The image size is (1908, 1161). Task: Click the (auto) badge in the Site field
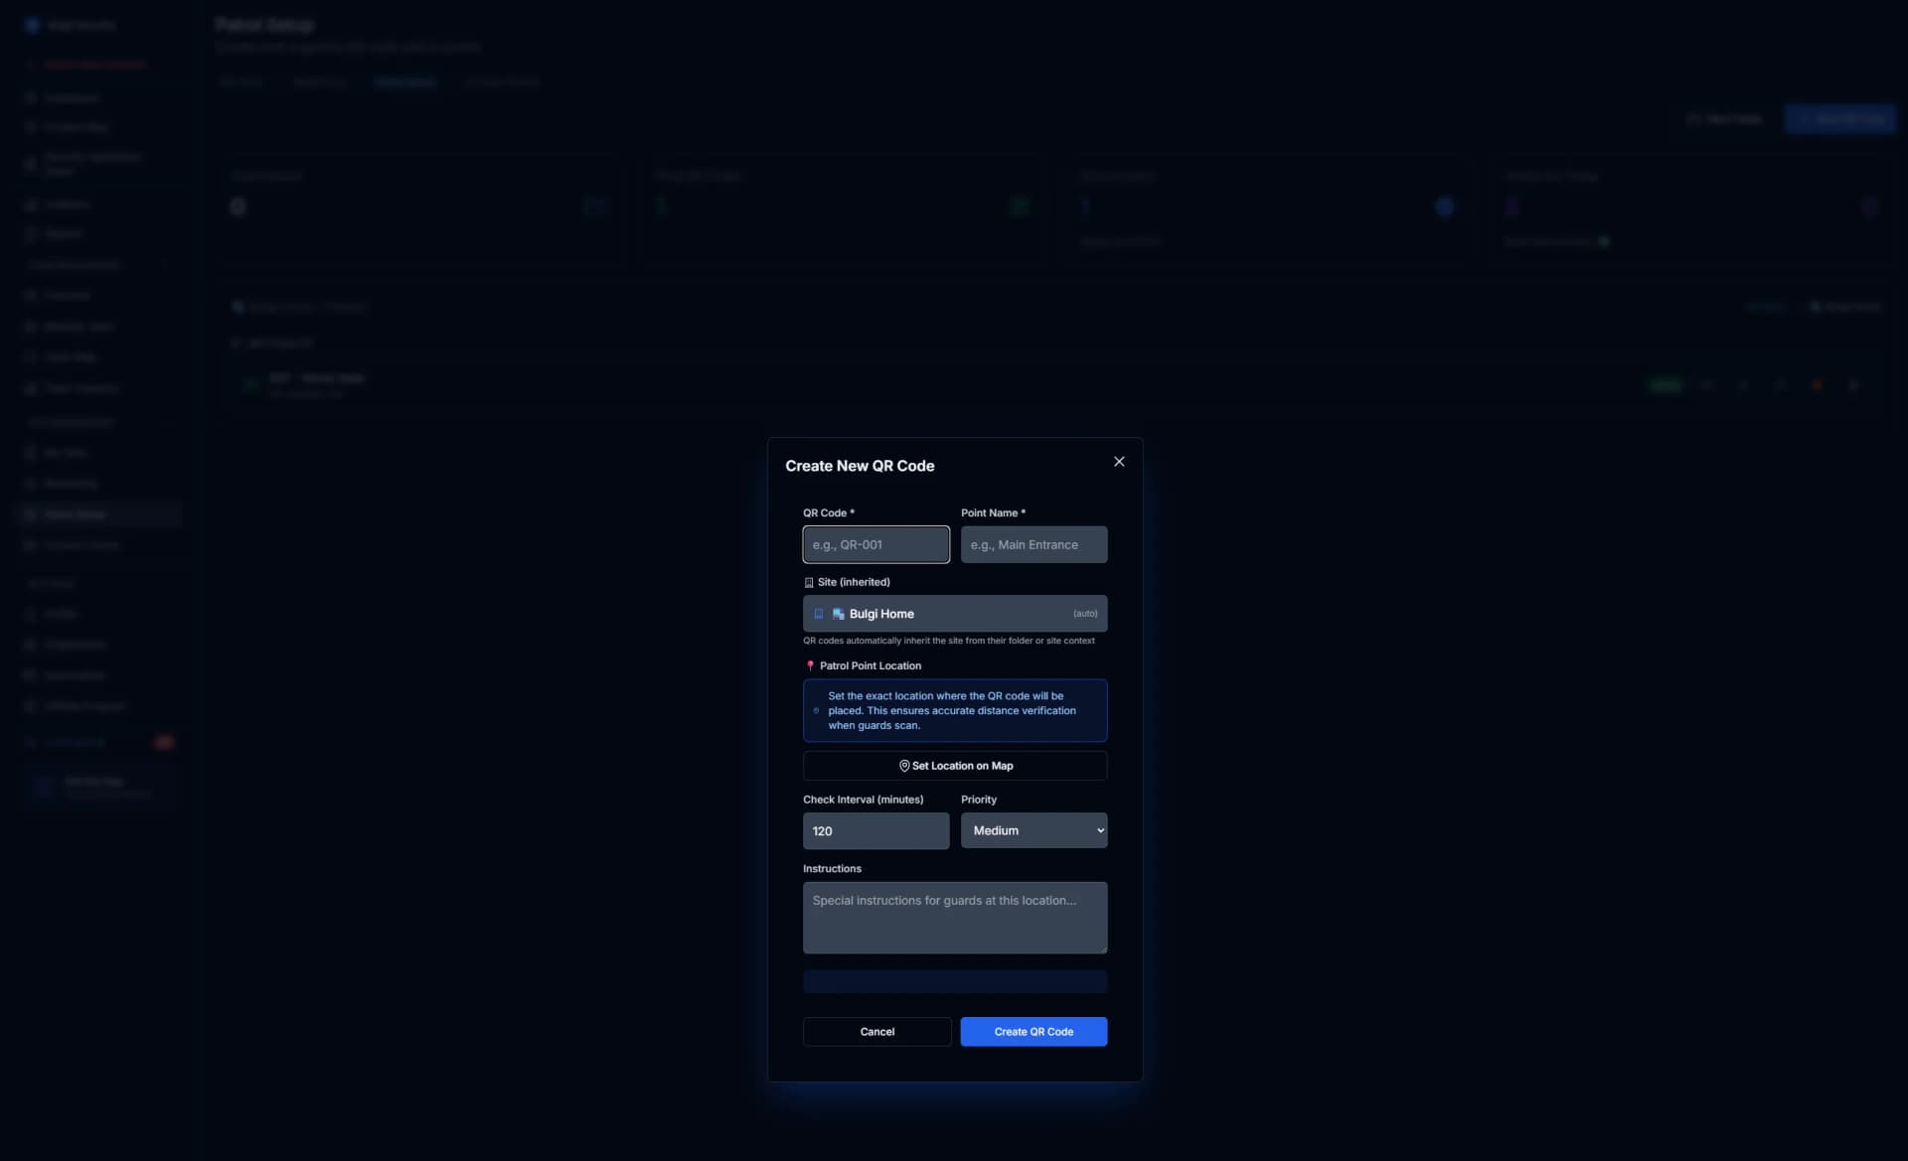(x=1084, y=614)
